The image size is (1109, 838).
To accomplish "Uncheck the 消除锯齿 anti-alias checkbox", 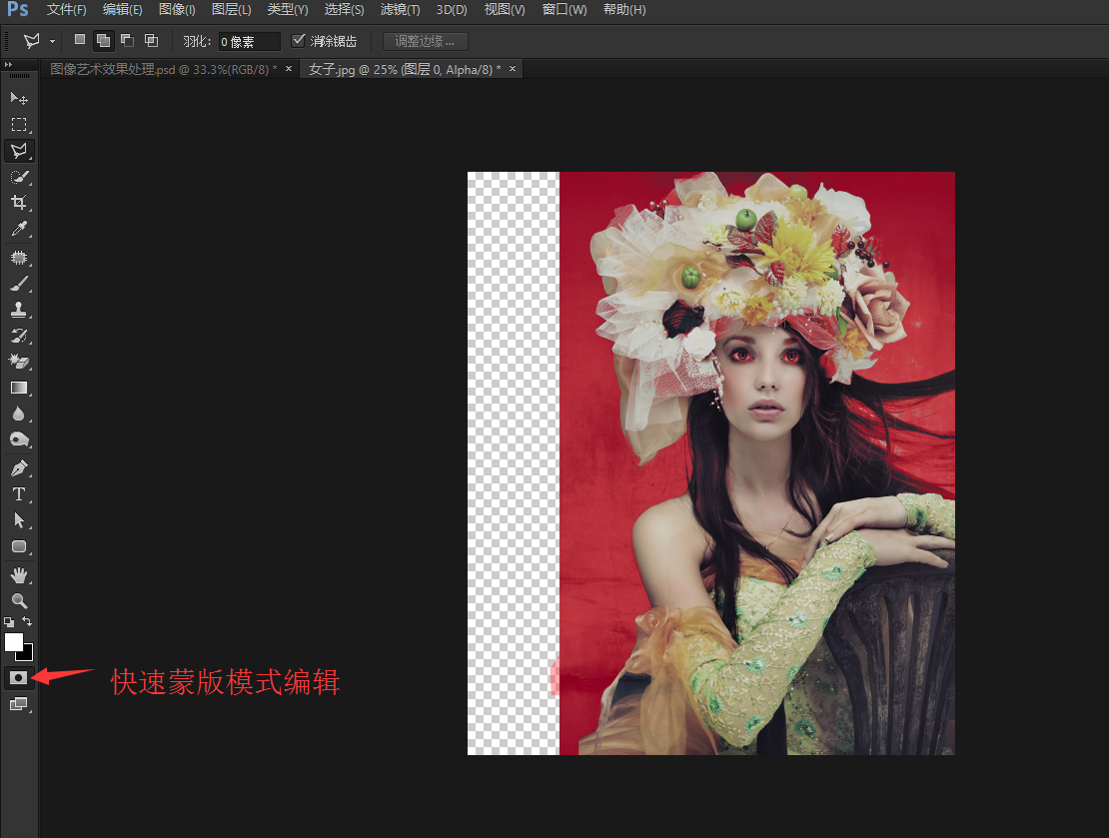I will click(x=298, y=40).
